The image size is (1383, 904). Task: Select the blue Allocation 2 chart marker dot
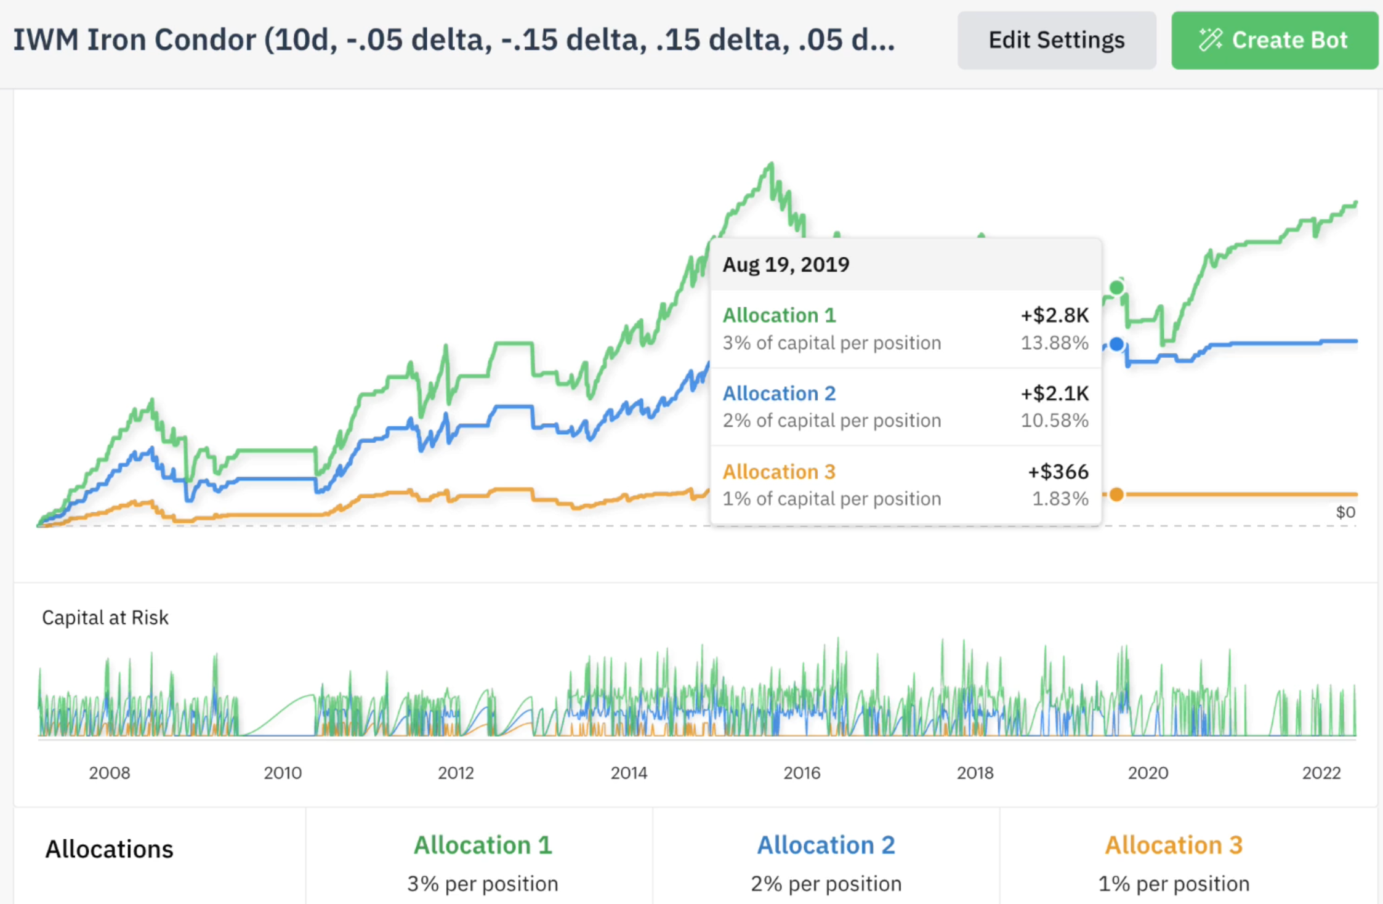[1116, 345]
